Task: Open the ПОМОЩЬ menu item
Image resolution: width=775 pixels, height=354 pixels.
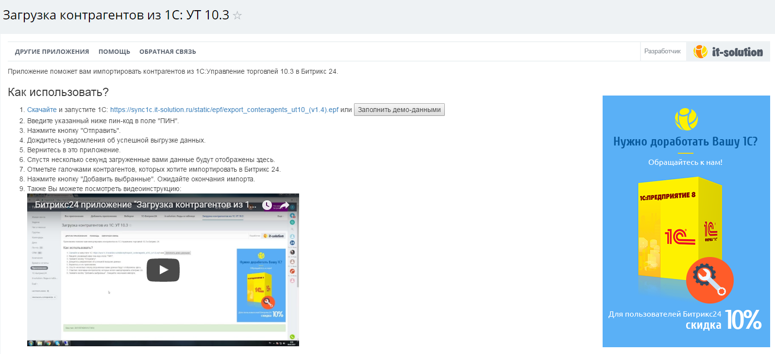Action: coord(114,52)
